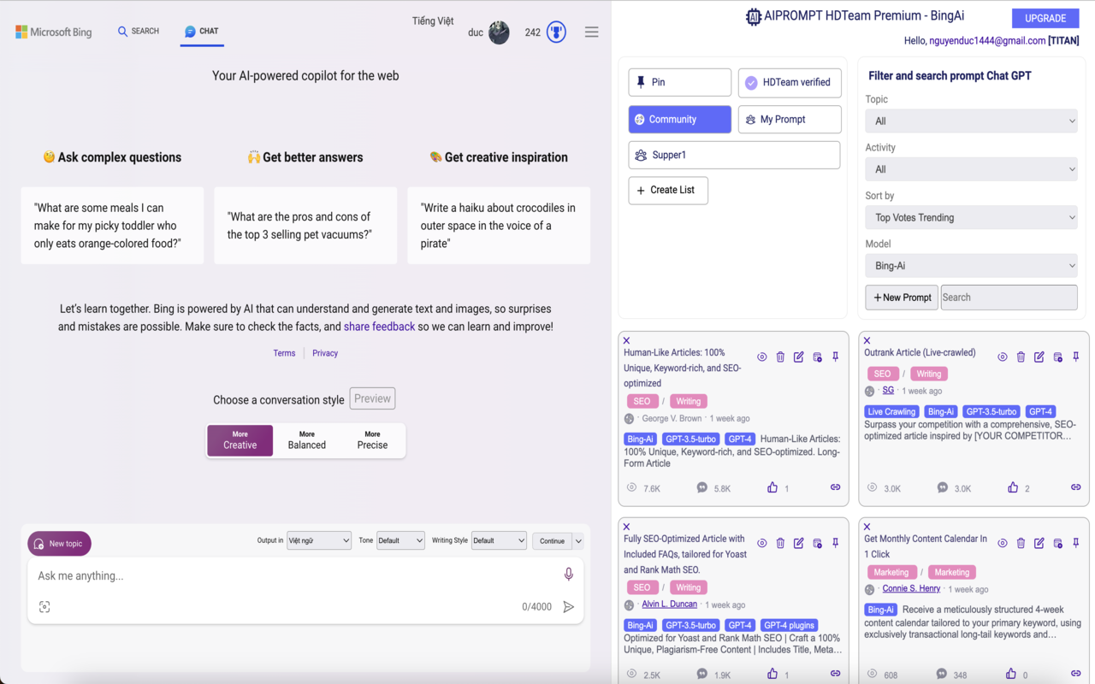Viewport: 1095px width, 684px height.
Task: Toggle eye icon on Human-Like Articles prompt
Action: click(761, 357)
